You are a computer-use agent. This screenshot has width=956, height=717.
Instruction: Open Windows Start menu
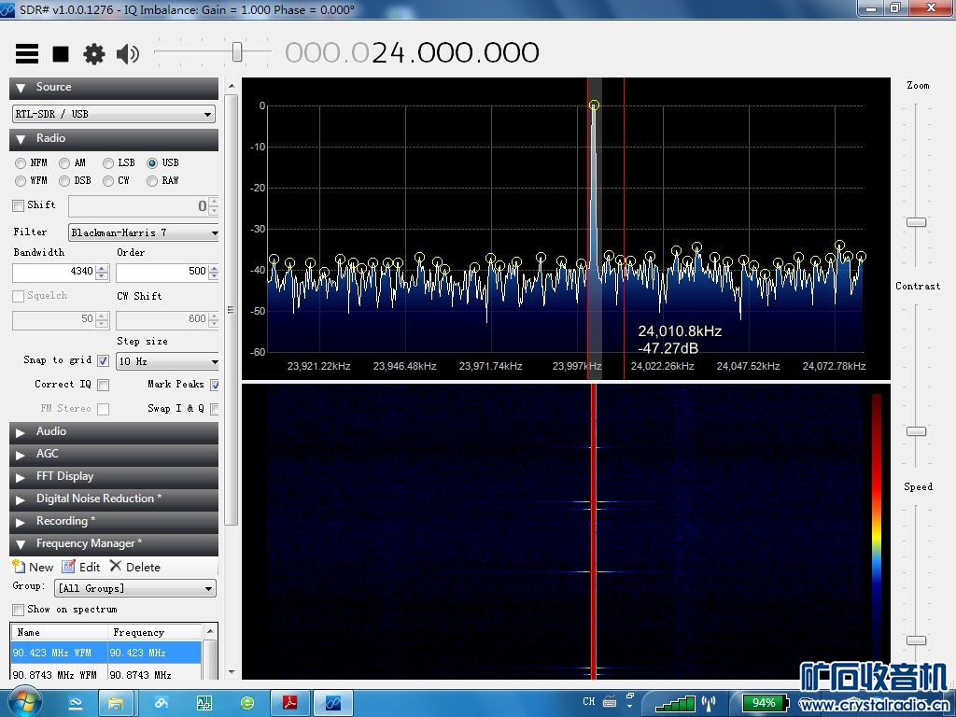pyautogui.click(x=23, y=701)
